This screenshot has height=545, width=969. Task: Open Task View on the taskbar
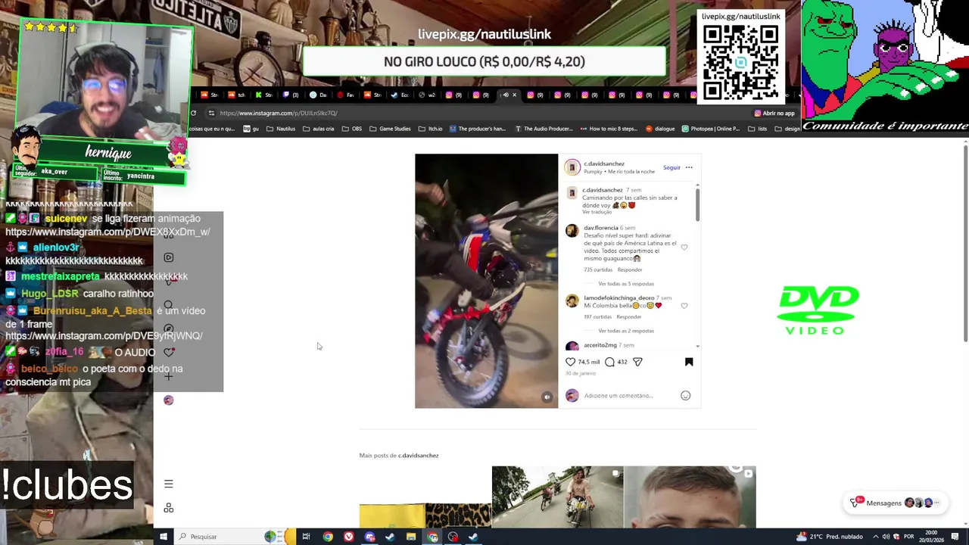[x=306, y=537]
